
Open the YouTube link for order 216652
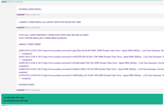pyautogui.click(x=64, y=50)
